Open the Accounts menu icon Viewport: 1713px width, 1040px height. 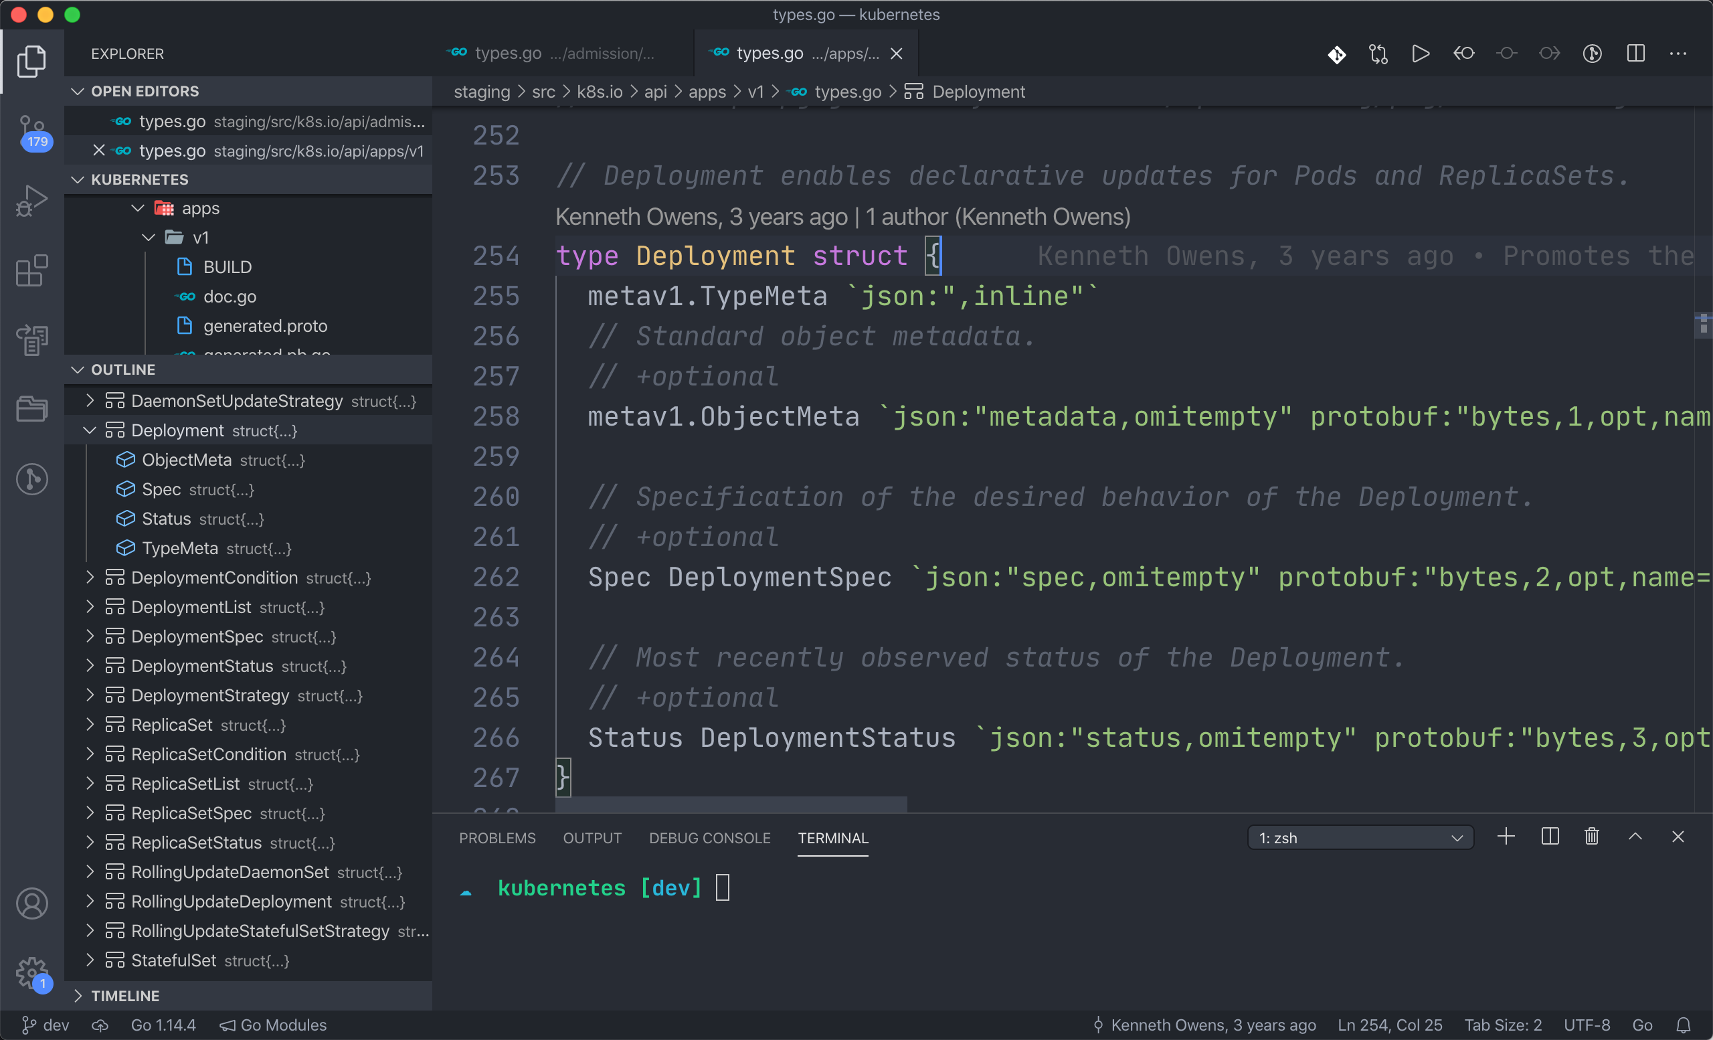click(x=32, y=903)
